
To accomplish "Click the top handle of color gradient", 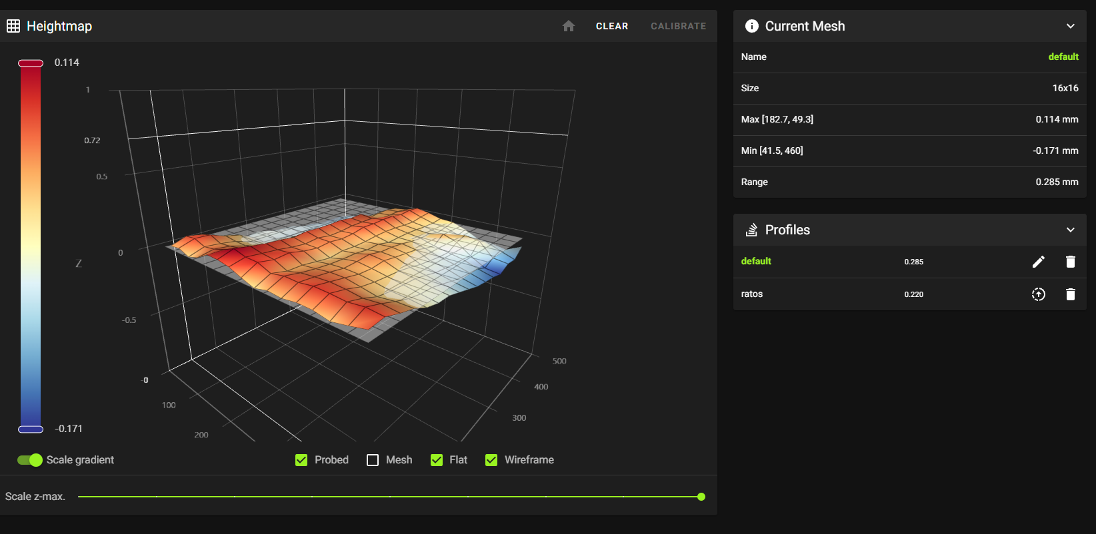I will click(31, 63).
